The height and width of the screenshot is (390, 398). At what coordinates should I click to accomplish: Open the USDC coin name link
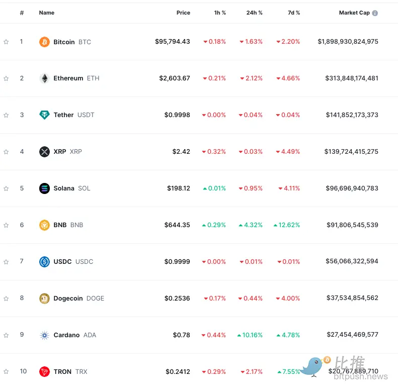(62, 262)
